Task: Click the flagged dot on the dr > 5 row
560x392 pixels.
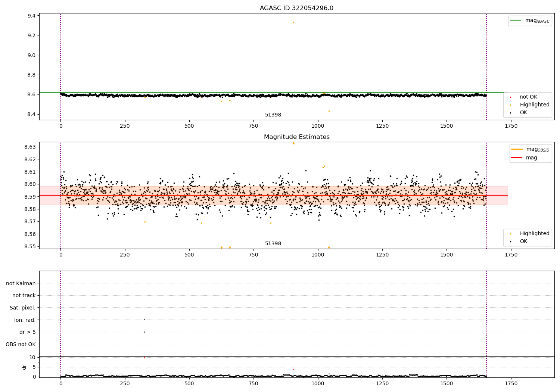Action: click(x=144, y=332)
